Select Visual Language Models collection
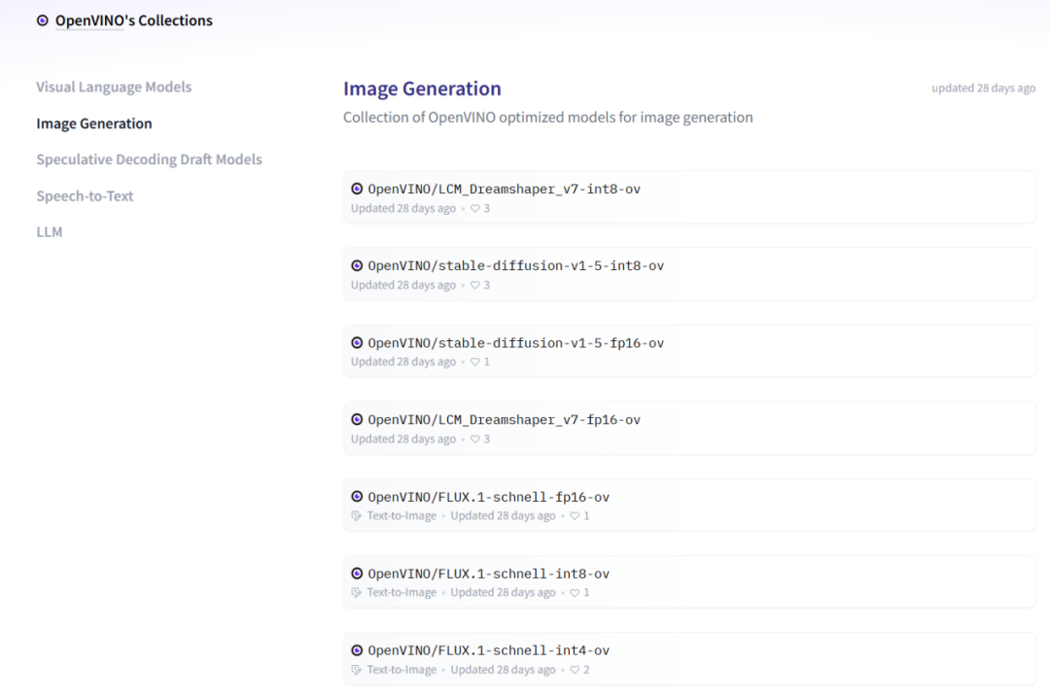Screen dimensions: 1050x699 click(114, 87)
